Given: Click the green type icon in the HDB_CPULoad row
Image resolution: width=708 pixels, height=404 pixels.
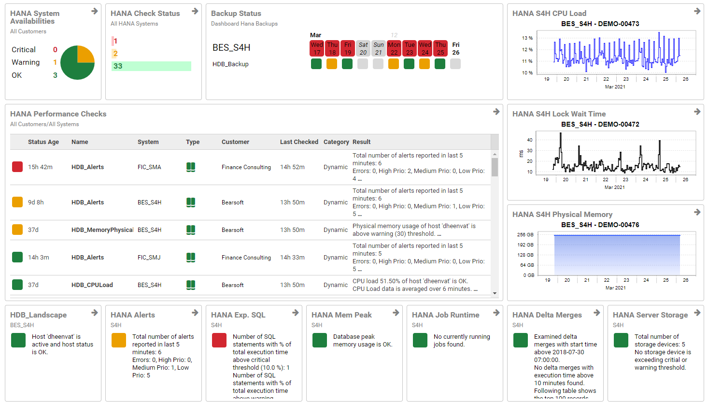Looking at the screenshot, I should tap(190, 285).
